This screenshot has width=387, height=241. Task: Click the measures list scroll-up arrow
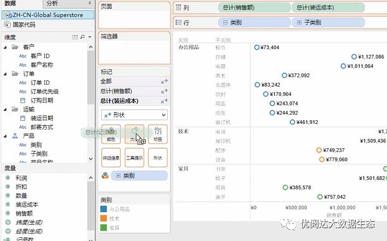click(90, 177)
